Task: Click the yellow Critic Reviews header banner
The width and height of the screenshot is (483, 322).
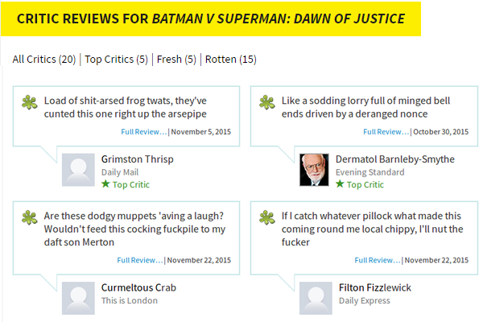Action: (x=211, y=18)
